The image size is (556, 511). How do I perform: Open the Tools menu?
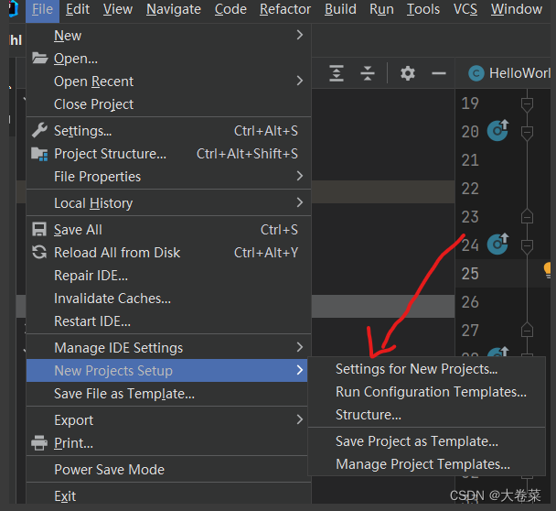click(x=423, y=9)
